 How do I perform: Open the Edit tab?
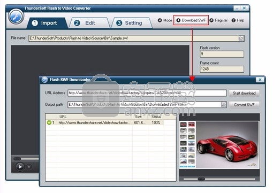pyautogui.click(x=89, y=23)
